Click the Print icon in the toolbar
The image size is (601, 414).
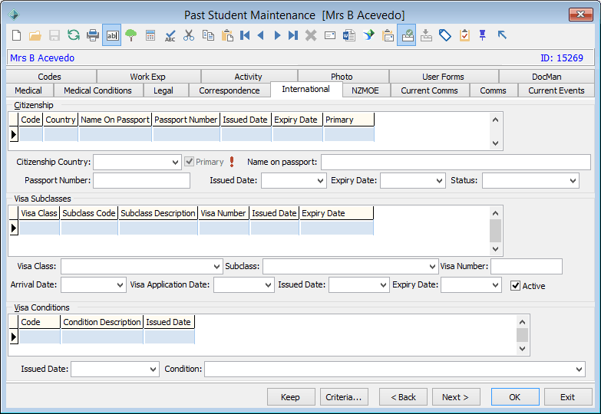point(92,35)
